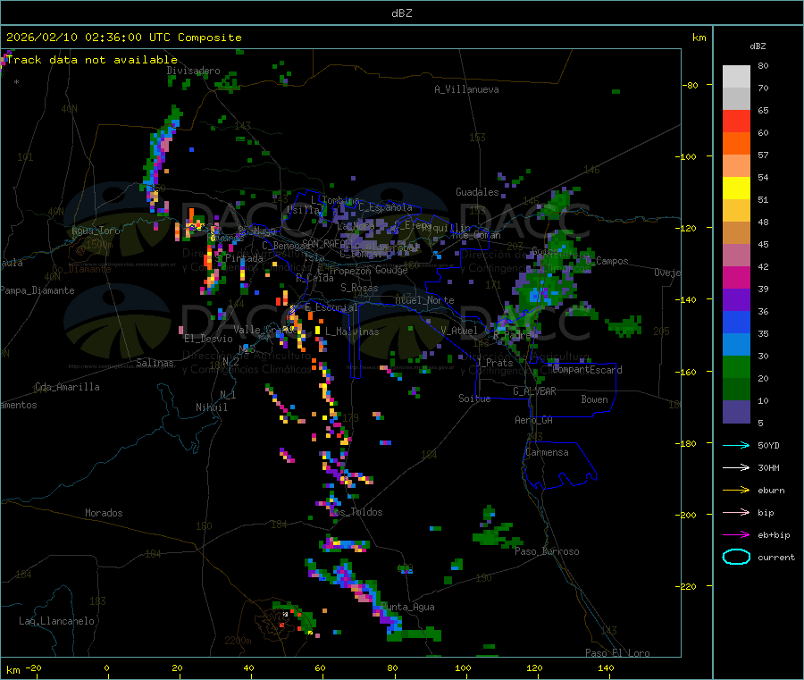This screenshot has height=680, width=804.
Task: Click the Atuel_Norte map label
Action: click(x=424, y=300)
